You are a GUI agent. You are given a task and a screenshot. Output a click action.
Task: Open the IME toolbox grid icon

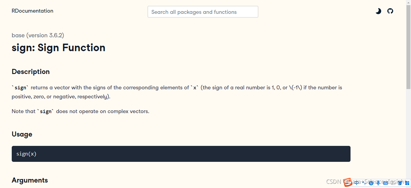click(x=407, y=182)
